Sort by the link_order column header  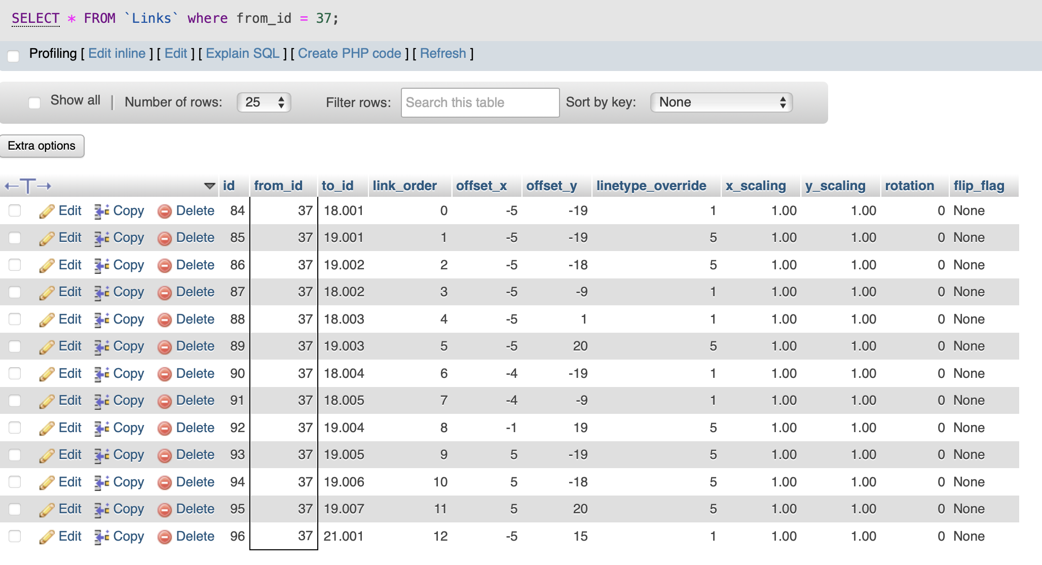[x=404, y=186]
